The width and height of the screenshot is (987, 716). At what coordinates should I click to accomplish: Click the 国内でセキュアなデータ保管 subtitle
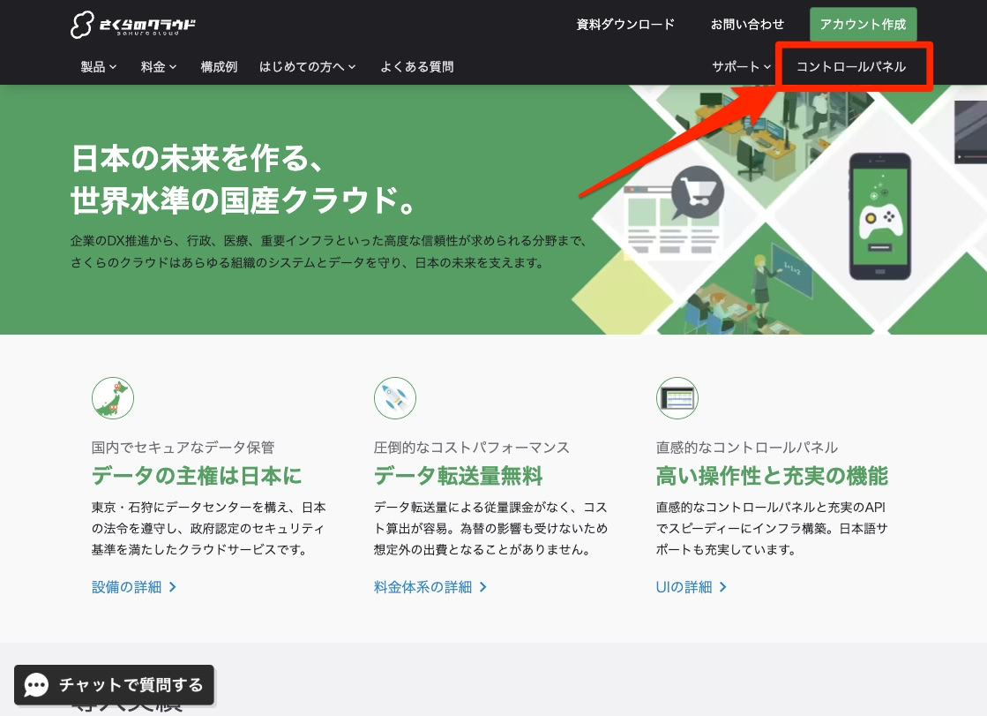(x=183, y=448)
